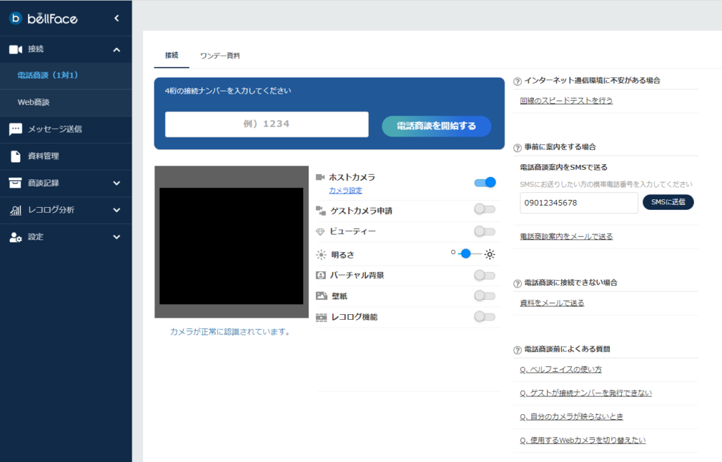Click the message icon for メッセージ送信
Image resolution: width=722 pixels, height=462 pixels.
tap(16, 130)
